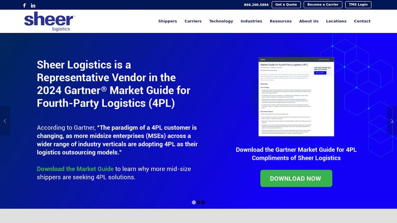
Task: Open the Resources menu item
Action: point(281,21)
